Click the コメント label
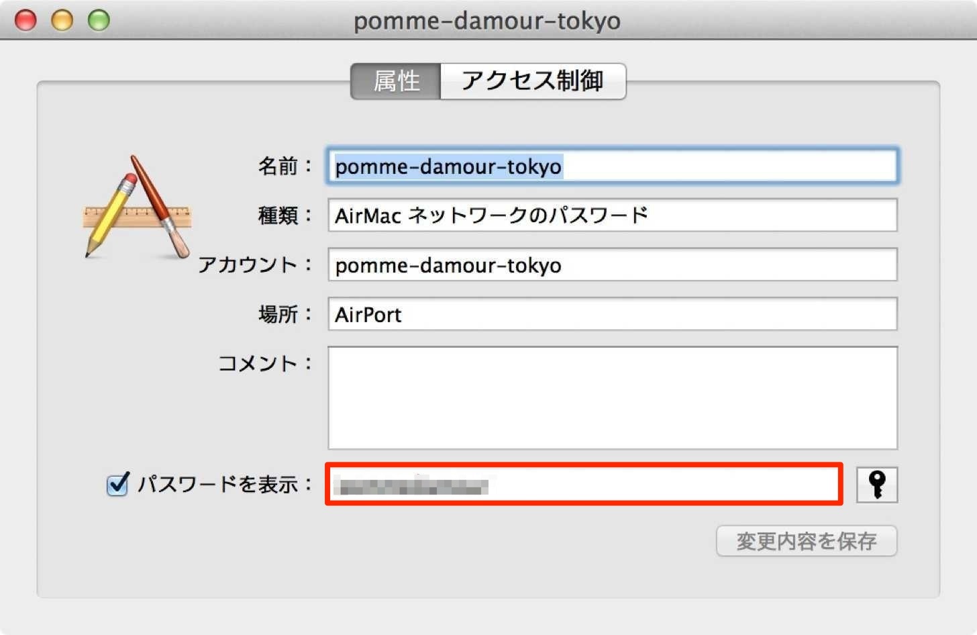This screenshot has width=977, height=635. (x=265, y=363)
